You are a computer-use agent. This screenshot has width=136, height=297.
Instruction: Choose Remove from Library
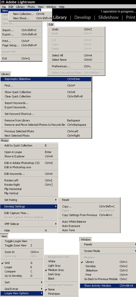click(x=46, y=120)
